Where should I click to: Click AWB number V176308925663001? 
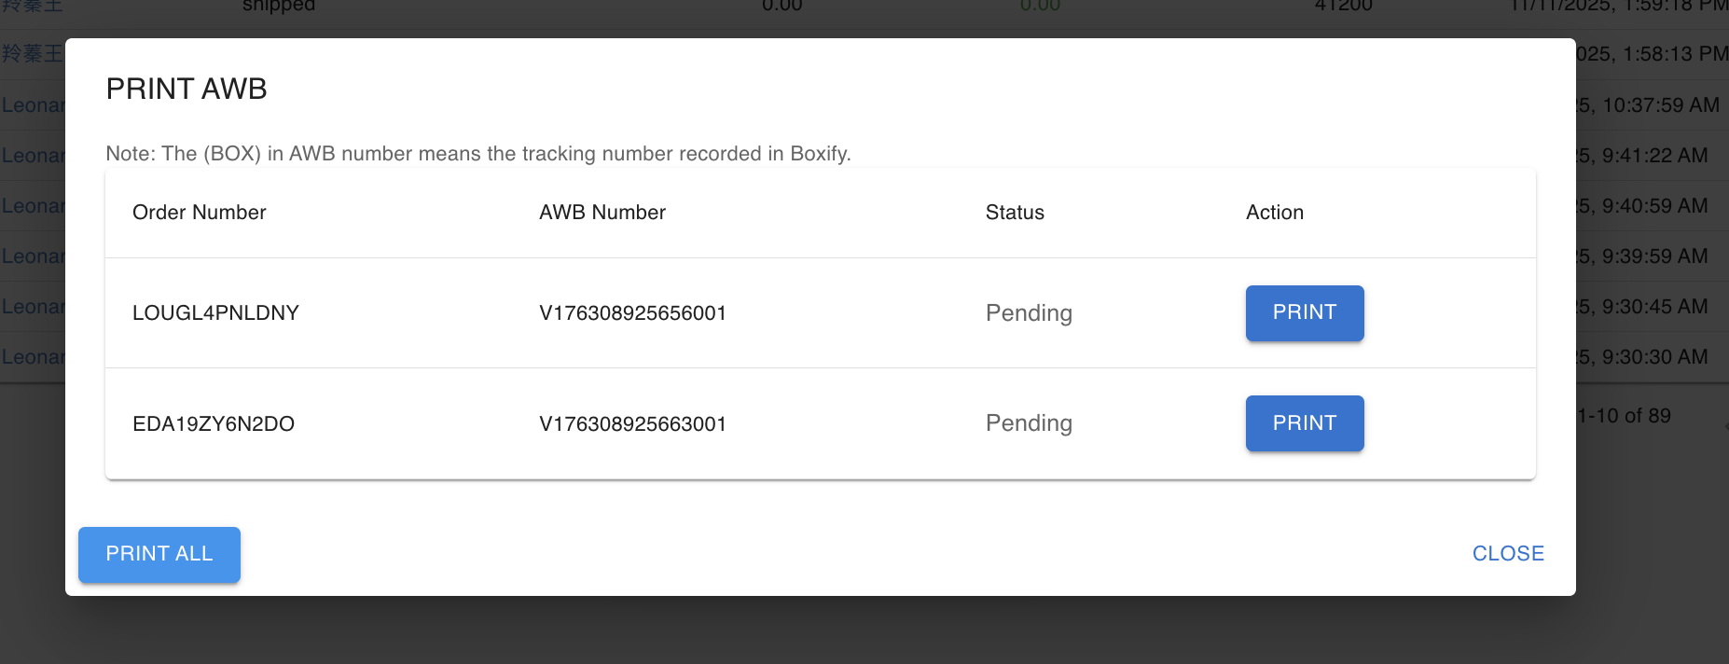point(632,424)
